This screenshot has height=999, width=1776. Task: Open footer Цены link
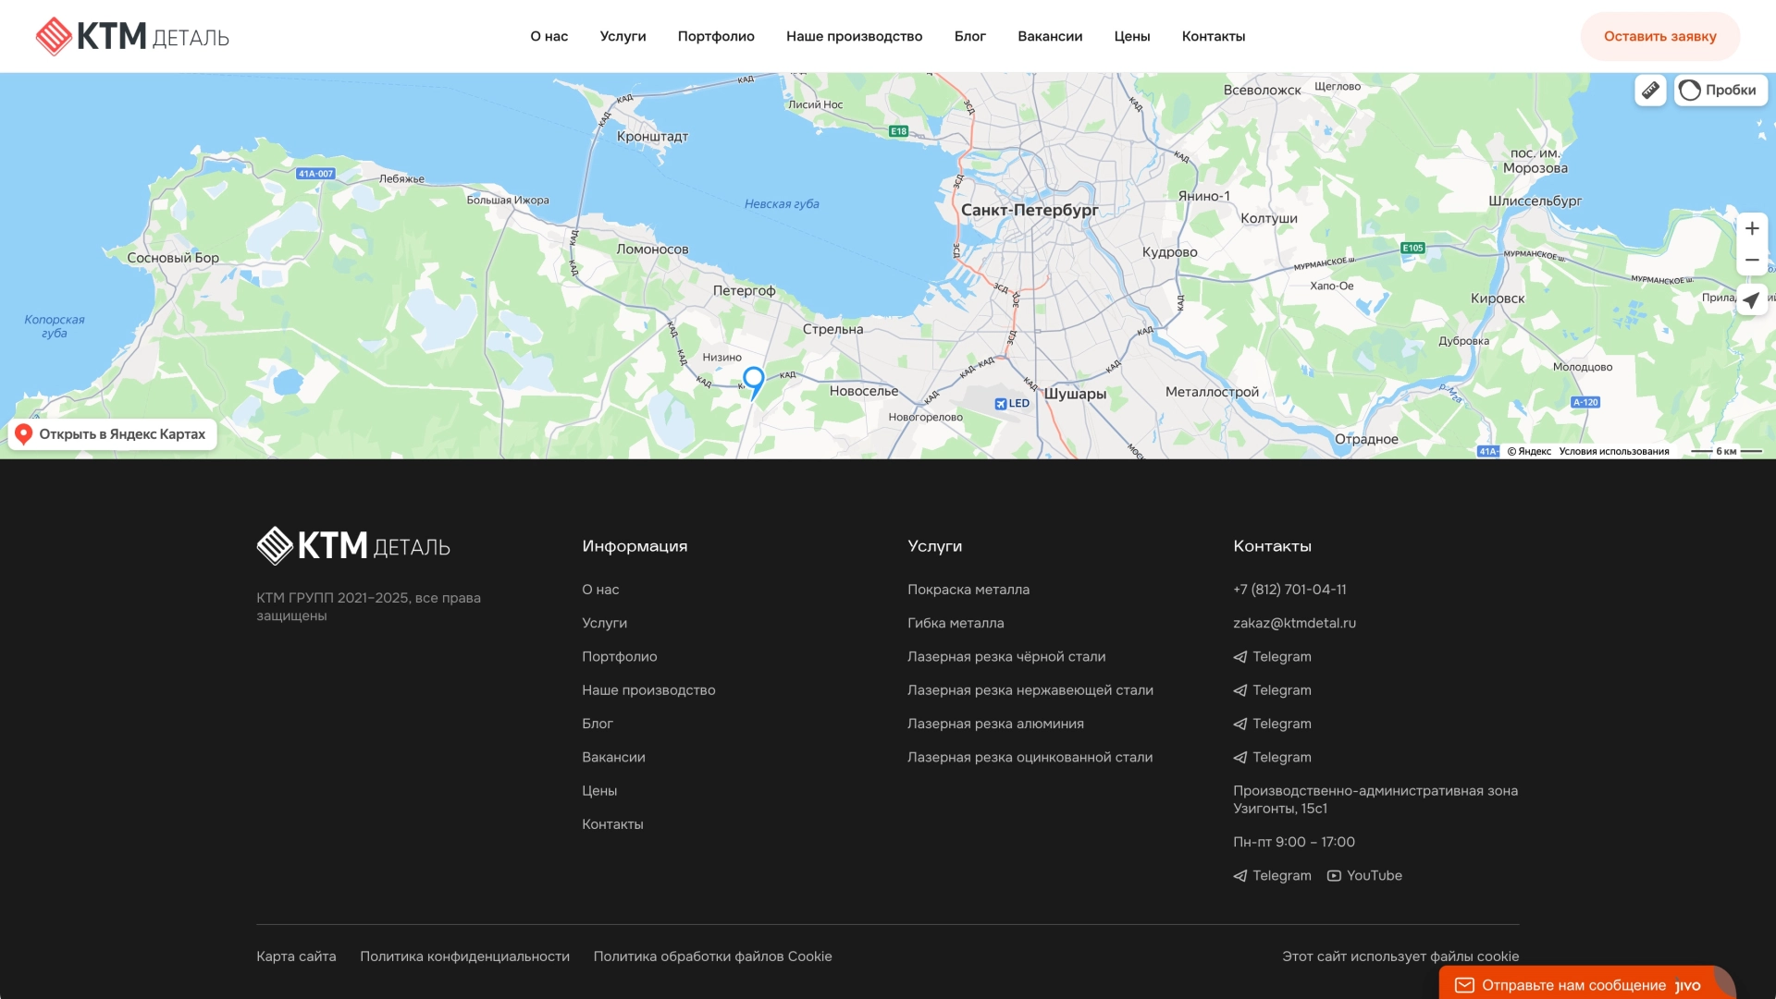point(599,790)
